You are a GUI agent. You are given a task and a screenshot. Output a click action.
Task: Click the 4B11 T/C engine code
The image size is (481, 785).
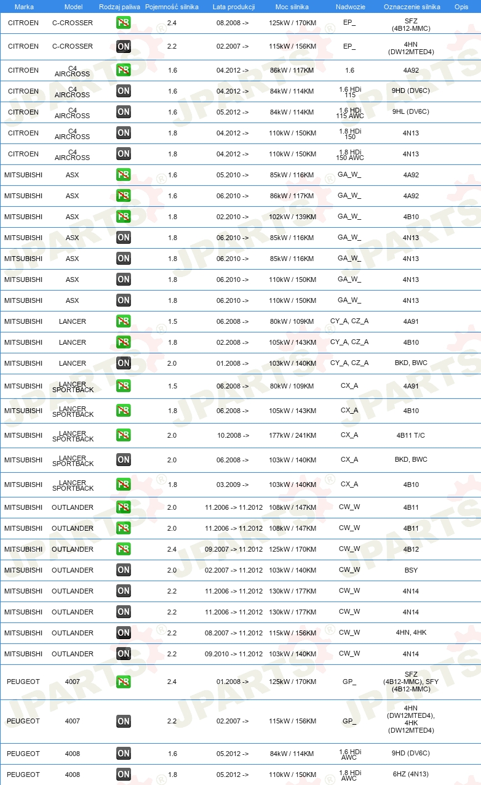click(x=411, y=435)
